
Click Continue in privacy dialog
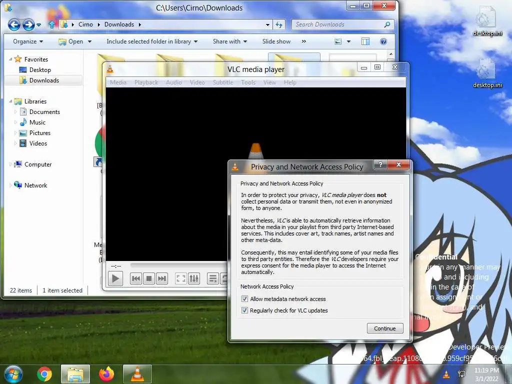(x=385, y=328)
